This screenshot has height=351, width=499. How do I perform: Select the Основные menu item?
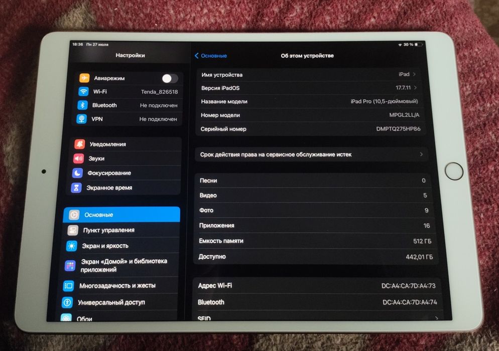[x=121, y=215]
